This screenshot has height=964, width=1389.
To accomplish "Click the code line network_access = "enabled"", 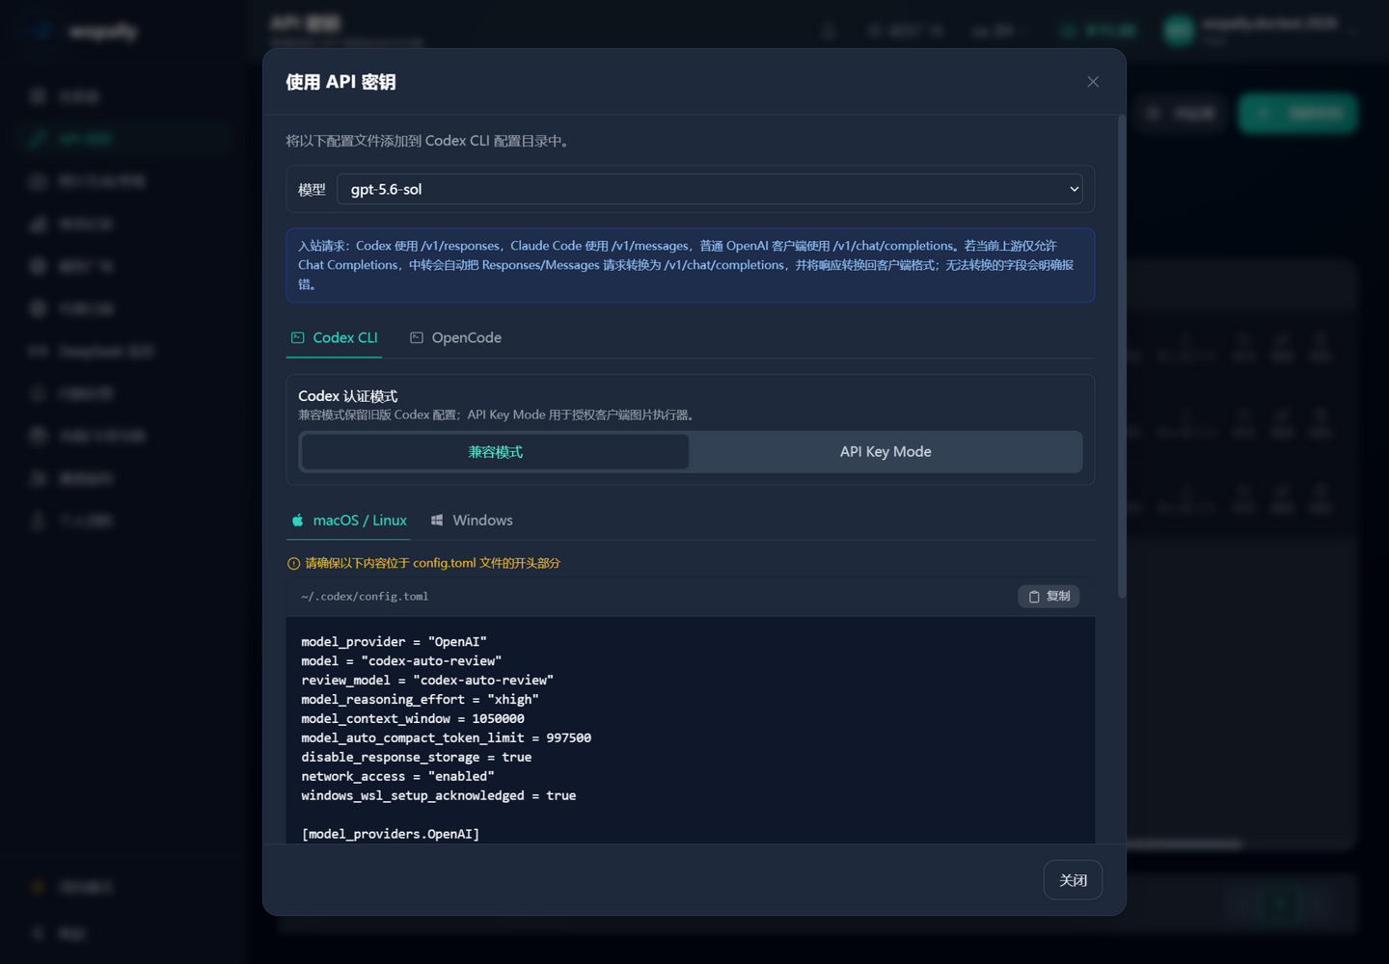I will pyautogui.click(x=397, y=777).
